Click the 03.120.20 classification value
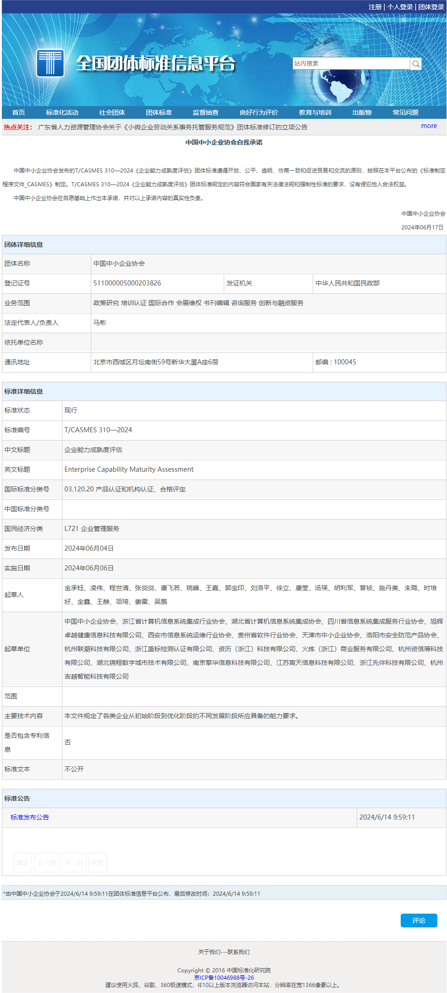This screenshot has height=993, width=447. click(125, 489)
